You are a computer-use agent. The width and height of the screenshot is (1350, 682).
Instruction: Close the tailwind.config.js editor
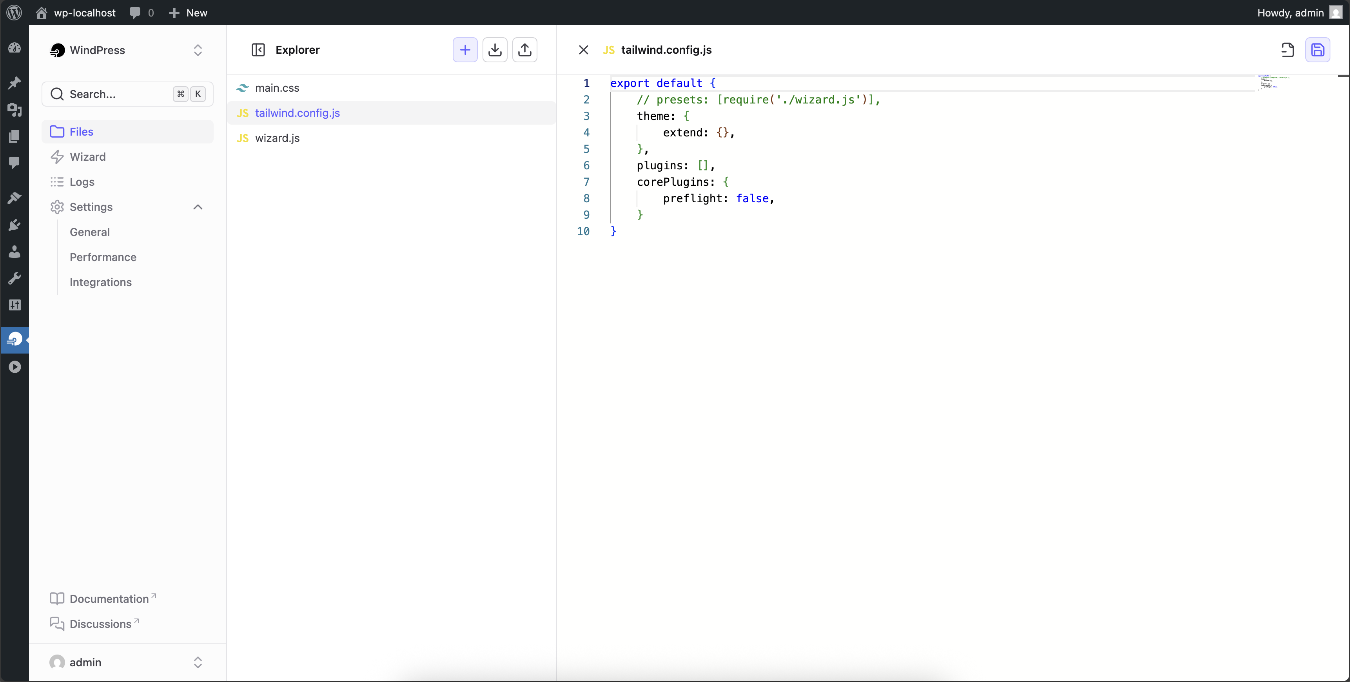583,50
